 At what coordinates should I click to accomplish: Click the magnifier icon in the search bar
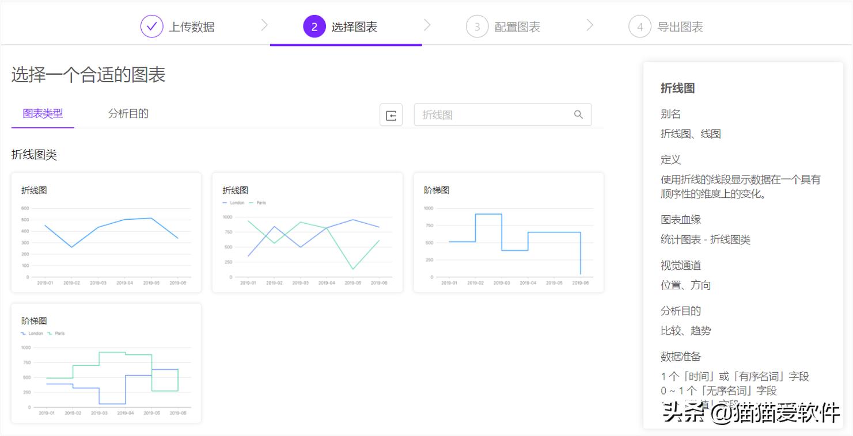coord(578,114)
